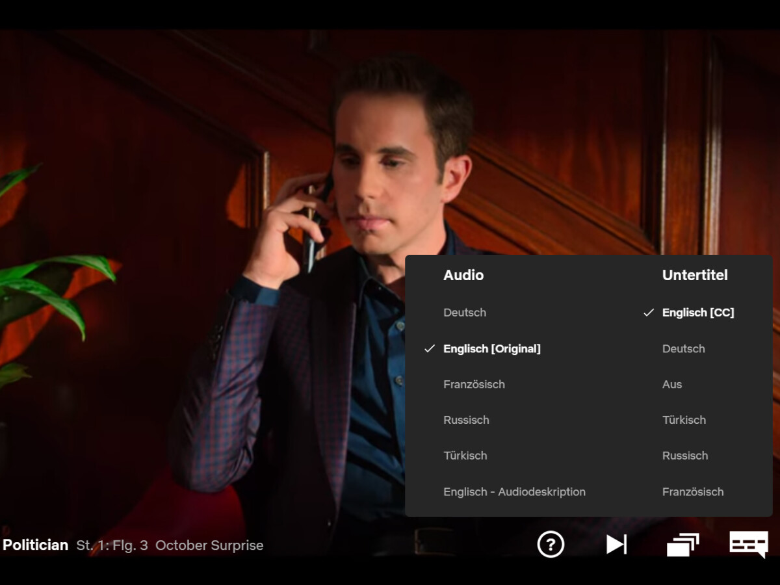Switch subtitles to Deutsch
Image resolution: width=780 pixels, height=585 pixels.
[x=683, y=349]
